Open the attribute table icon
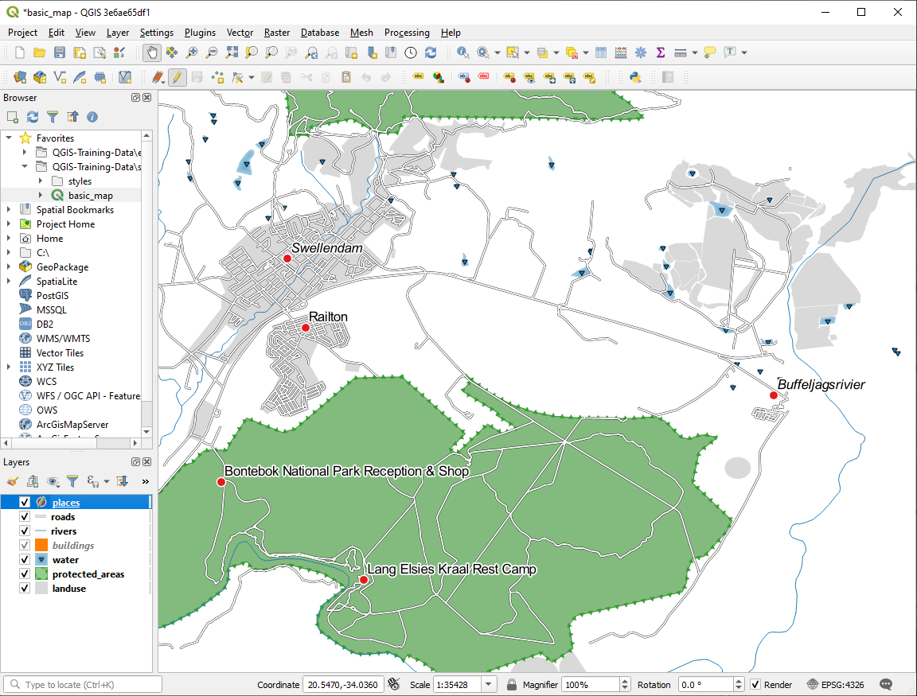This screenshot has height=696, width=917. pyautogui.click(x=600, y=52)
